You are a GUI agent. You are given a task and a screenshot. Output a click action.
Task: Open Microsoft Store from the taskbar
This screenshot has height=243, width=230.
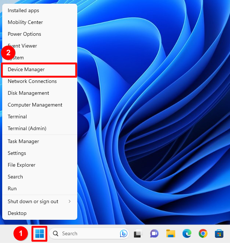pyautogui.click(x=219, y=233)
